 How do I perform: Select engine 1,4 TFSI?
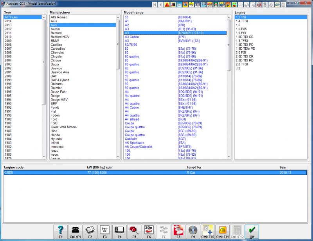(271, 21)
